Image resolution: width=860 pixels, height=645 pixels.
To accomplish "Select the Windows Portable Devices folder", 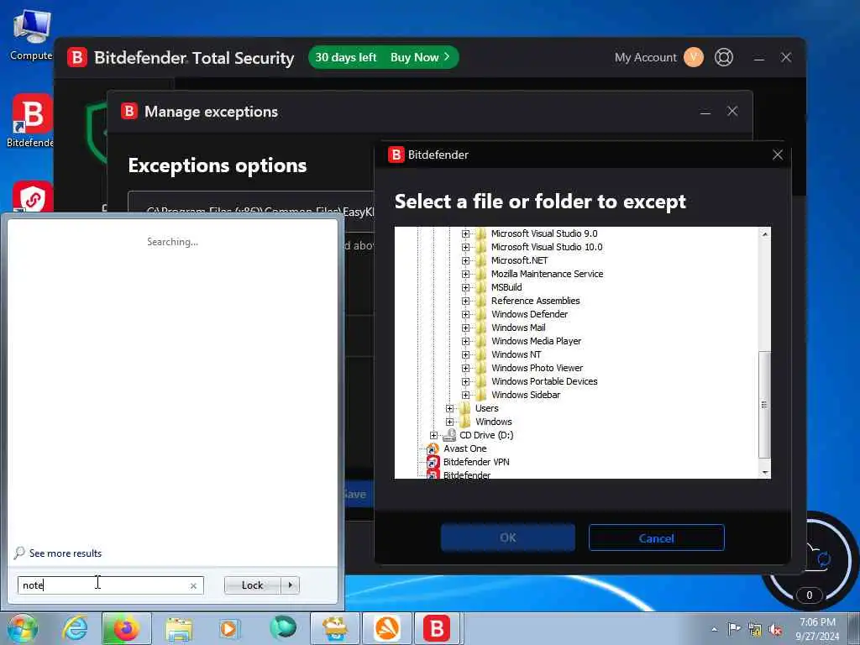I will (x=544, y=382).
